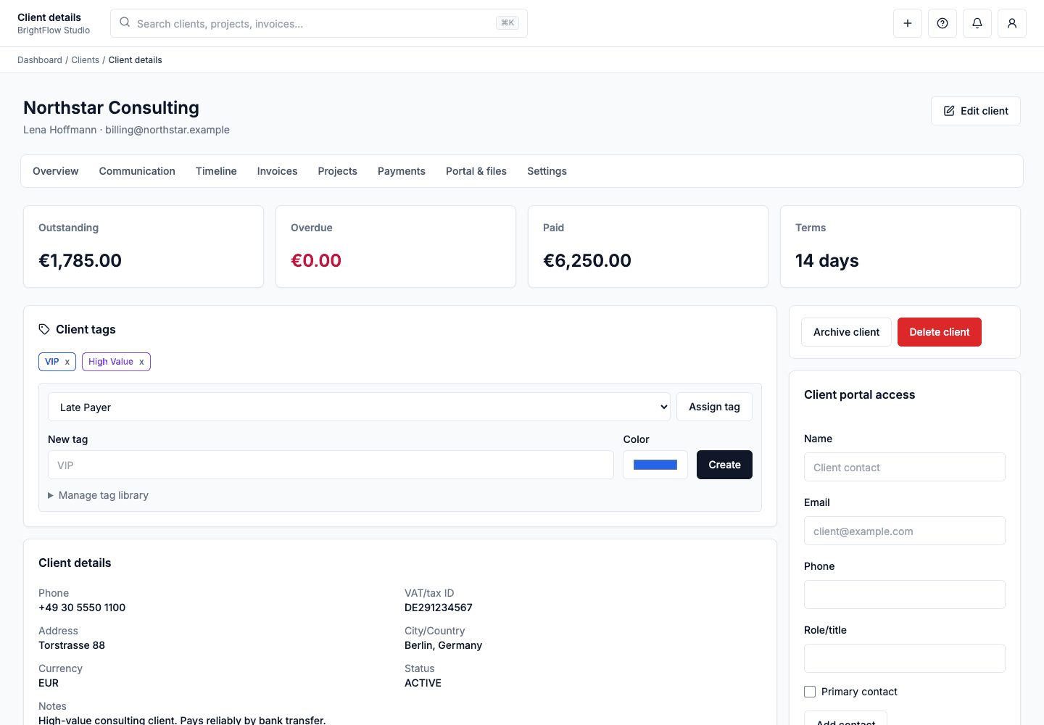
Task: Click the Overdue amount €0.00
Action: [x=316, y=260]
